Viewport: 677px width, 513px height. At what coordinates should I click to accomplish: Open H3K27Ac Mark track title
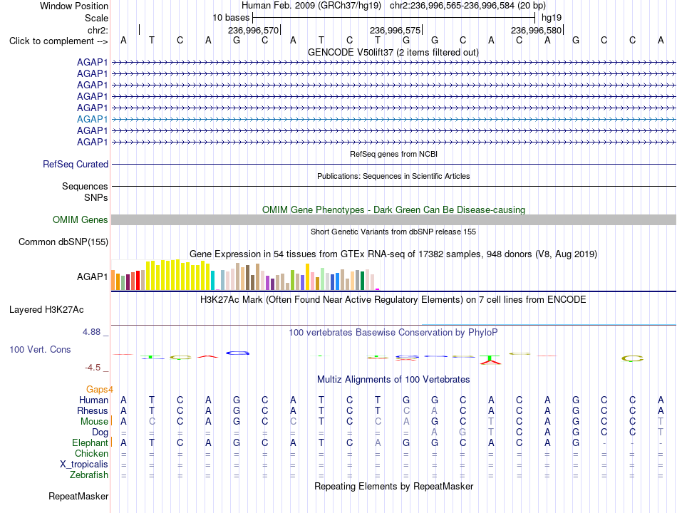point(393,300)
